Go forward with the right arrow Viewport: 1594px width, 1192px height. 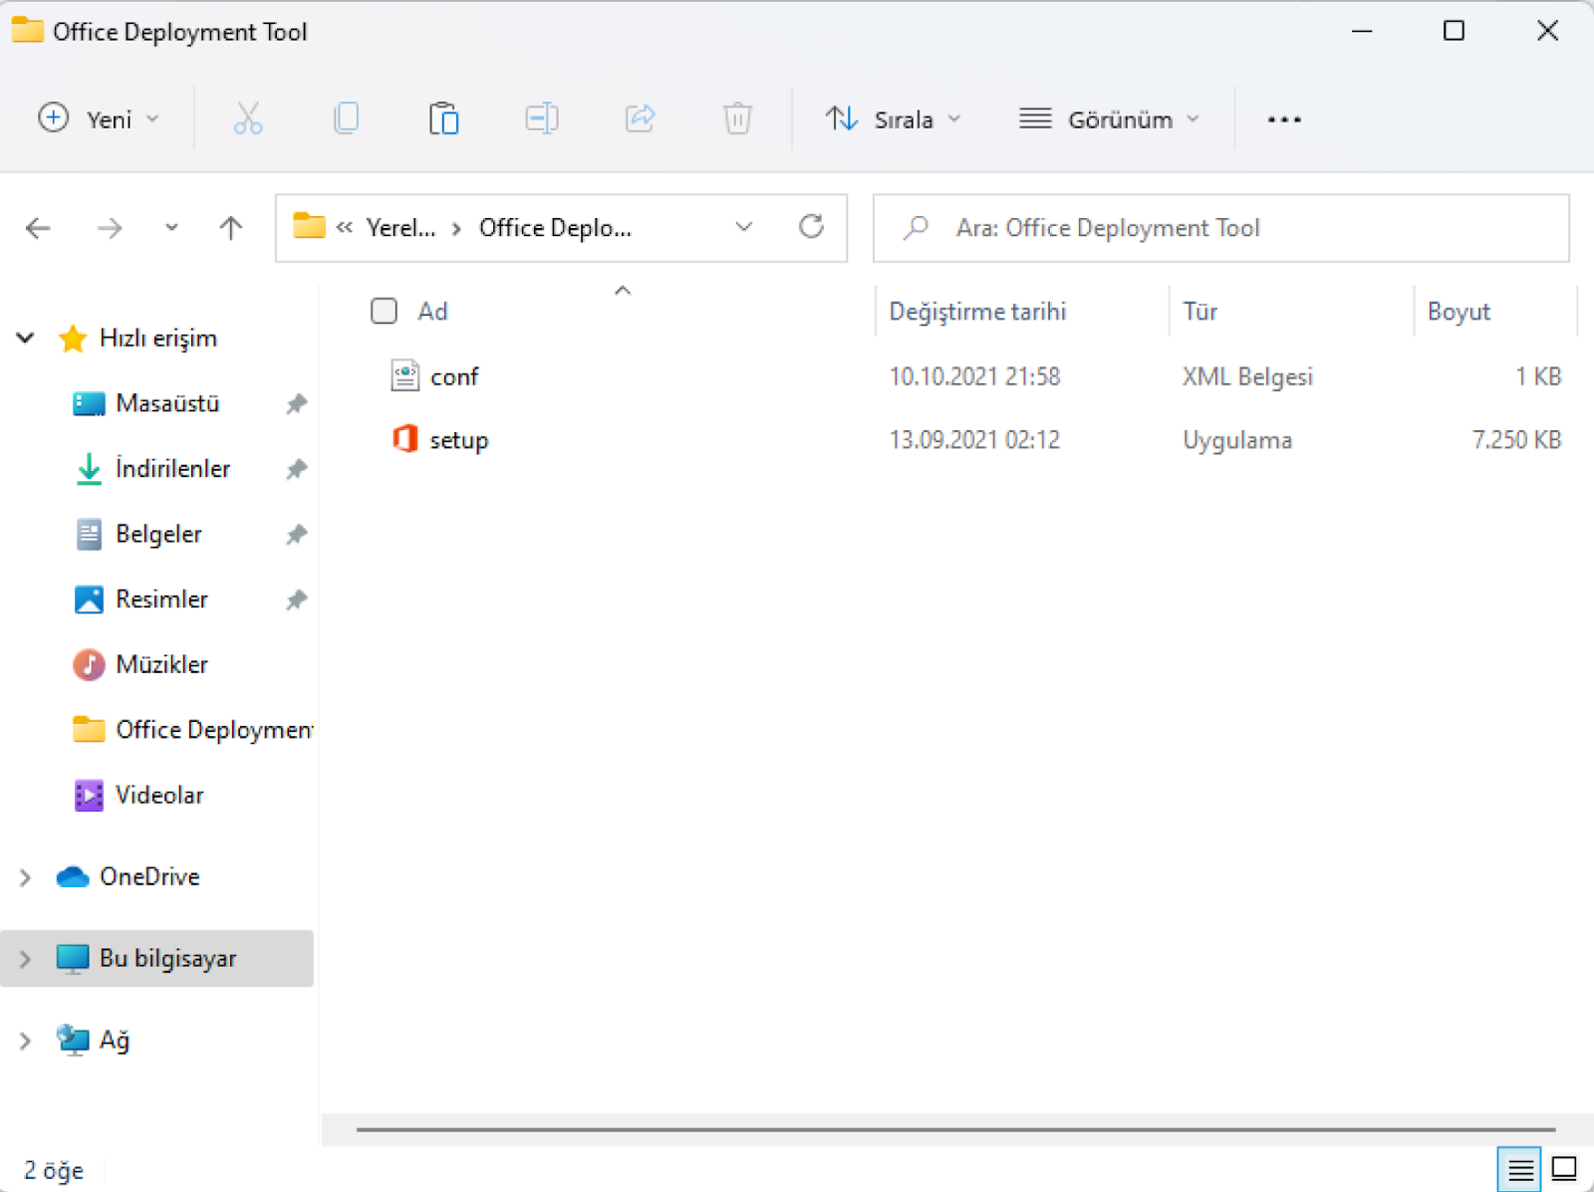tap(110, 228)
